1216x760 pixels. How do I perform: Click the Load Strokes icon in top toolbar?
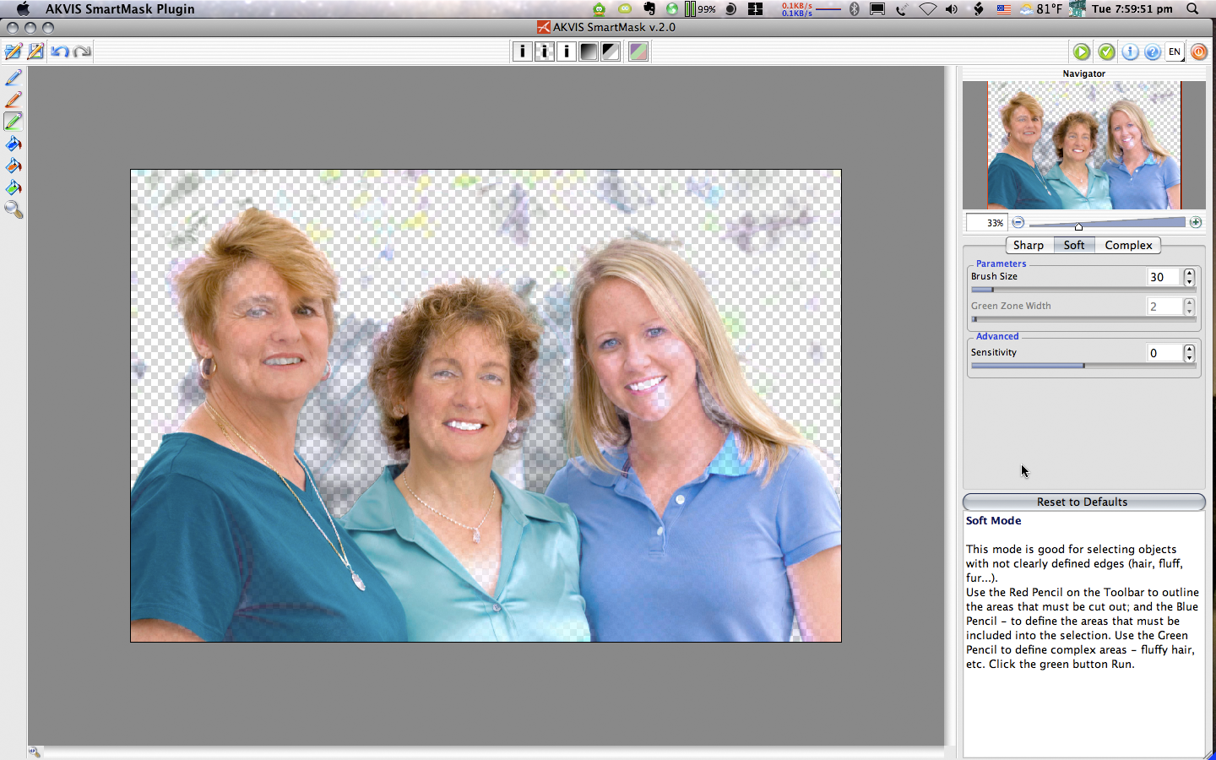pyautogui.click(x=13, y=52)
